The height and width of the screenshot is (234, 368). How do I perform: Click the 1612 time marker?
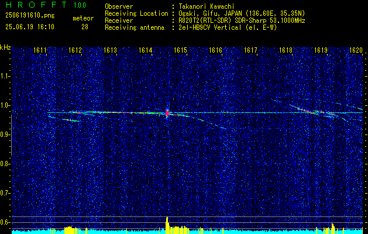[75, 50]
